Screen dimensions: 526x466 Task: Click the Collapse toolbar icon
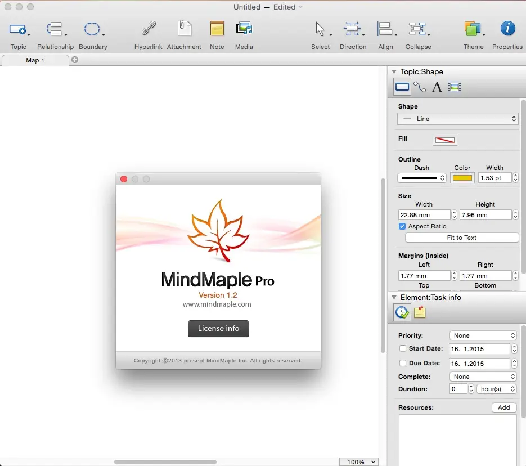[417, 29]
